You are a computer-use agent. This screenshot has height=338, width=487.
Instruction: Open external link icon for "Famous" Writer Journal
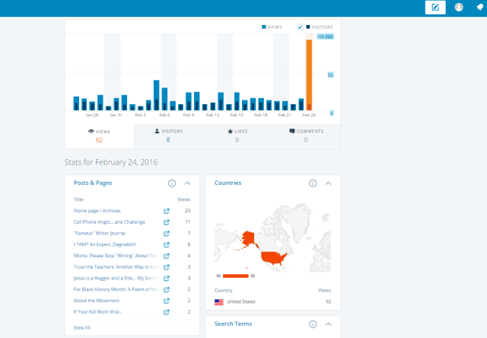pos(167,233)
